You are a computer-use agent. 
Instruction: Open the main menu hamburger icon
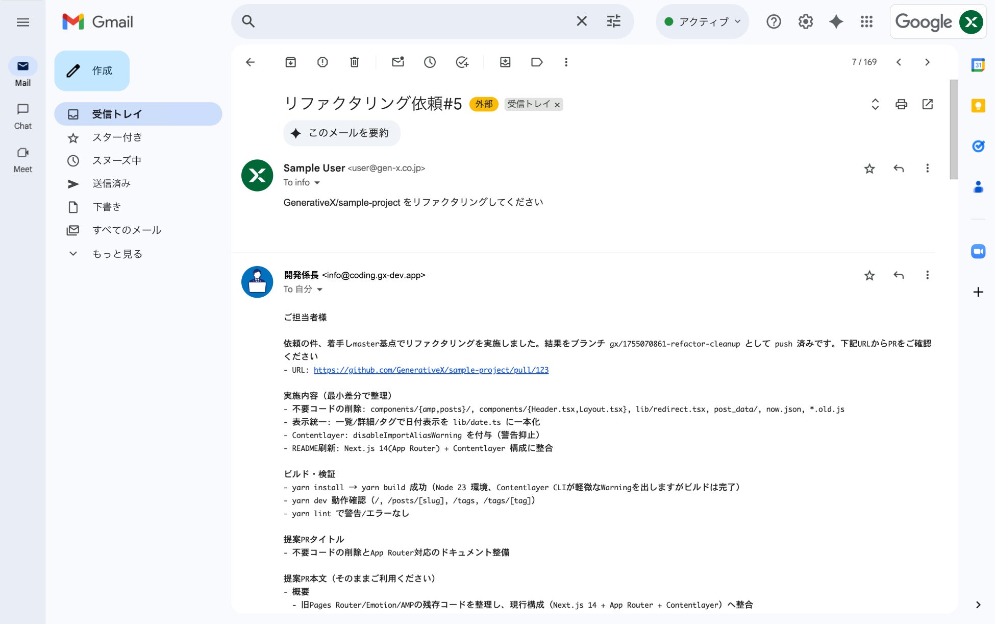coord(22,22)
